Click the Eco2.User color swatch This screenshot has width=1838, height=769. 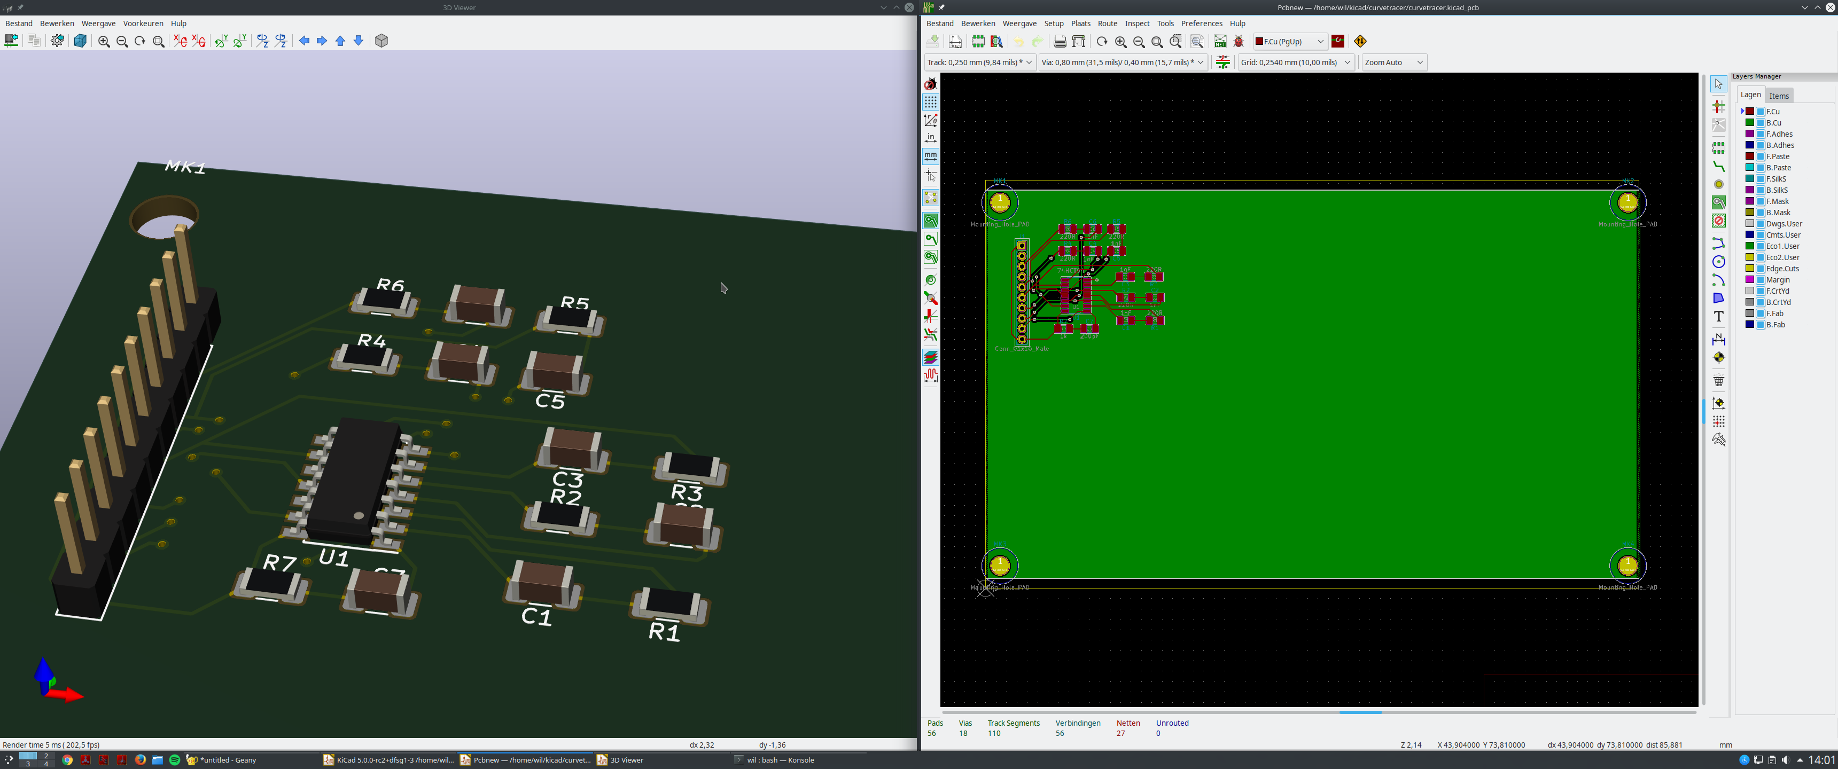click(1749, 257)
